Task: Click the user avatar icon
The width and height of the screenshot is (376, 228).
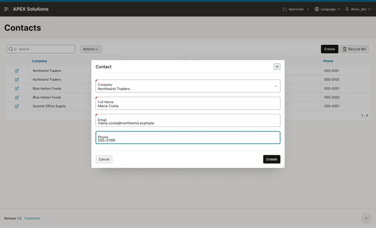Action: click(347, 9)
